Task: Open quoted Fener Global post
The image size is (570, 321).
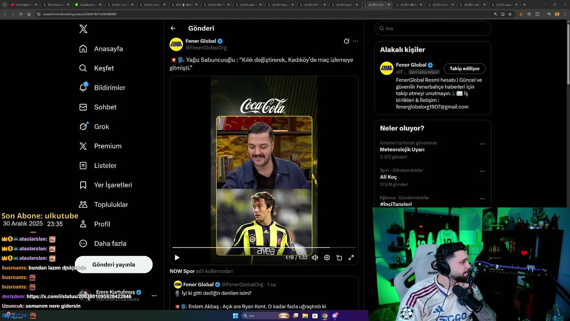Action: pyautogui.click(x=264, y=294)
